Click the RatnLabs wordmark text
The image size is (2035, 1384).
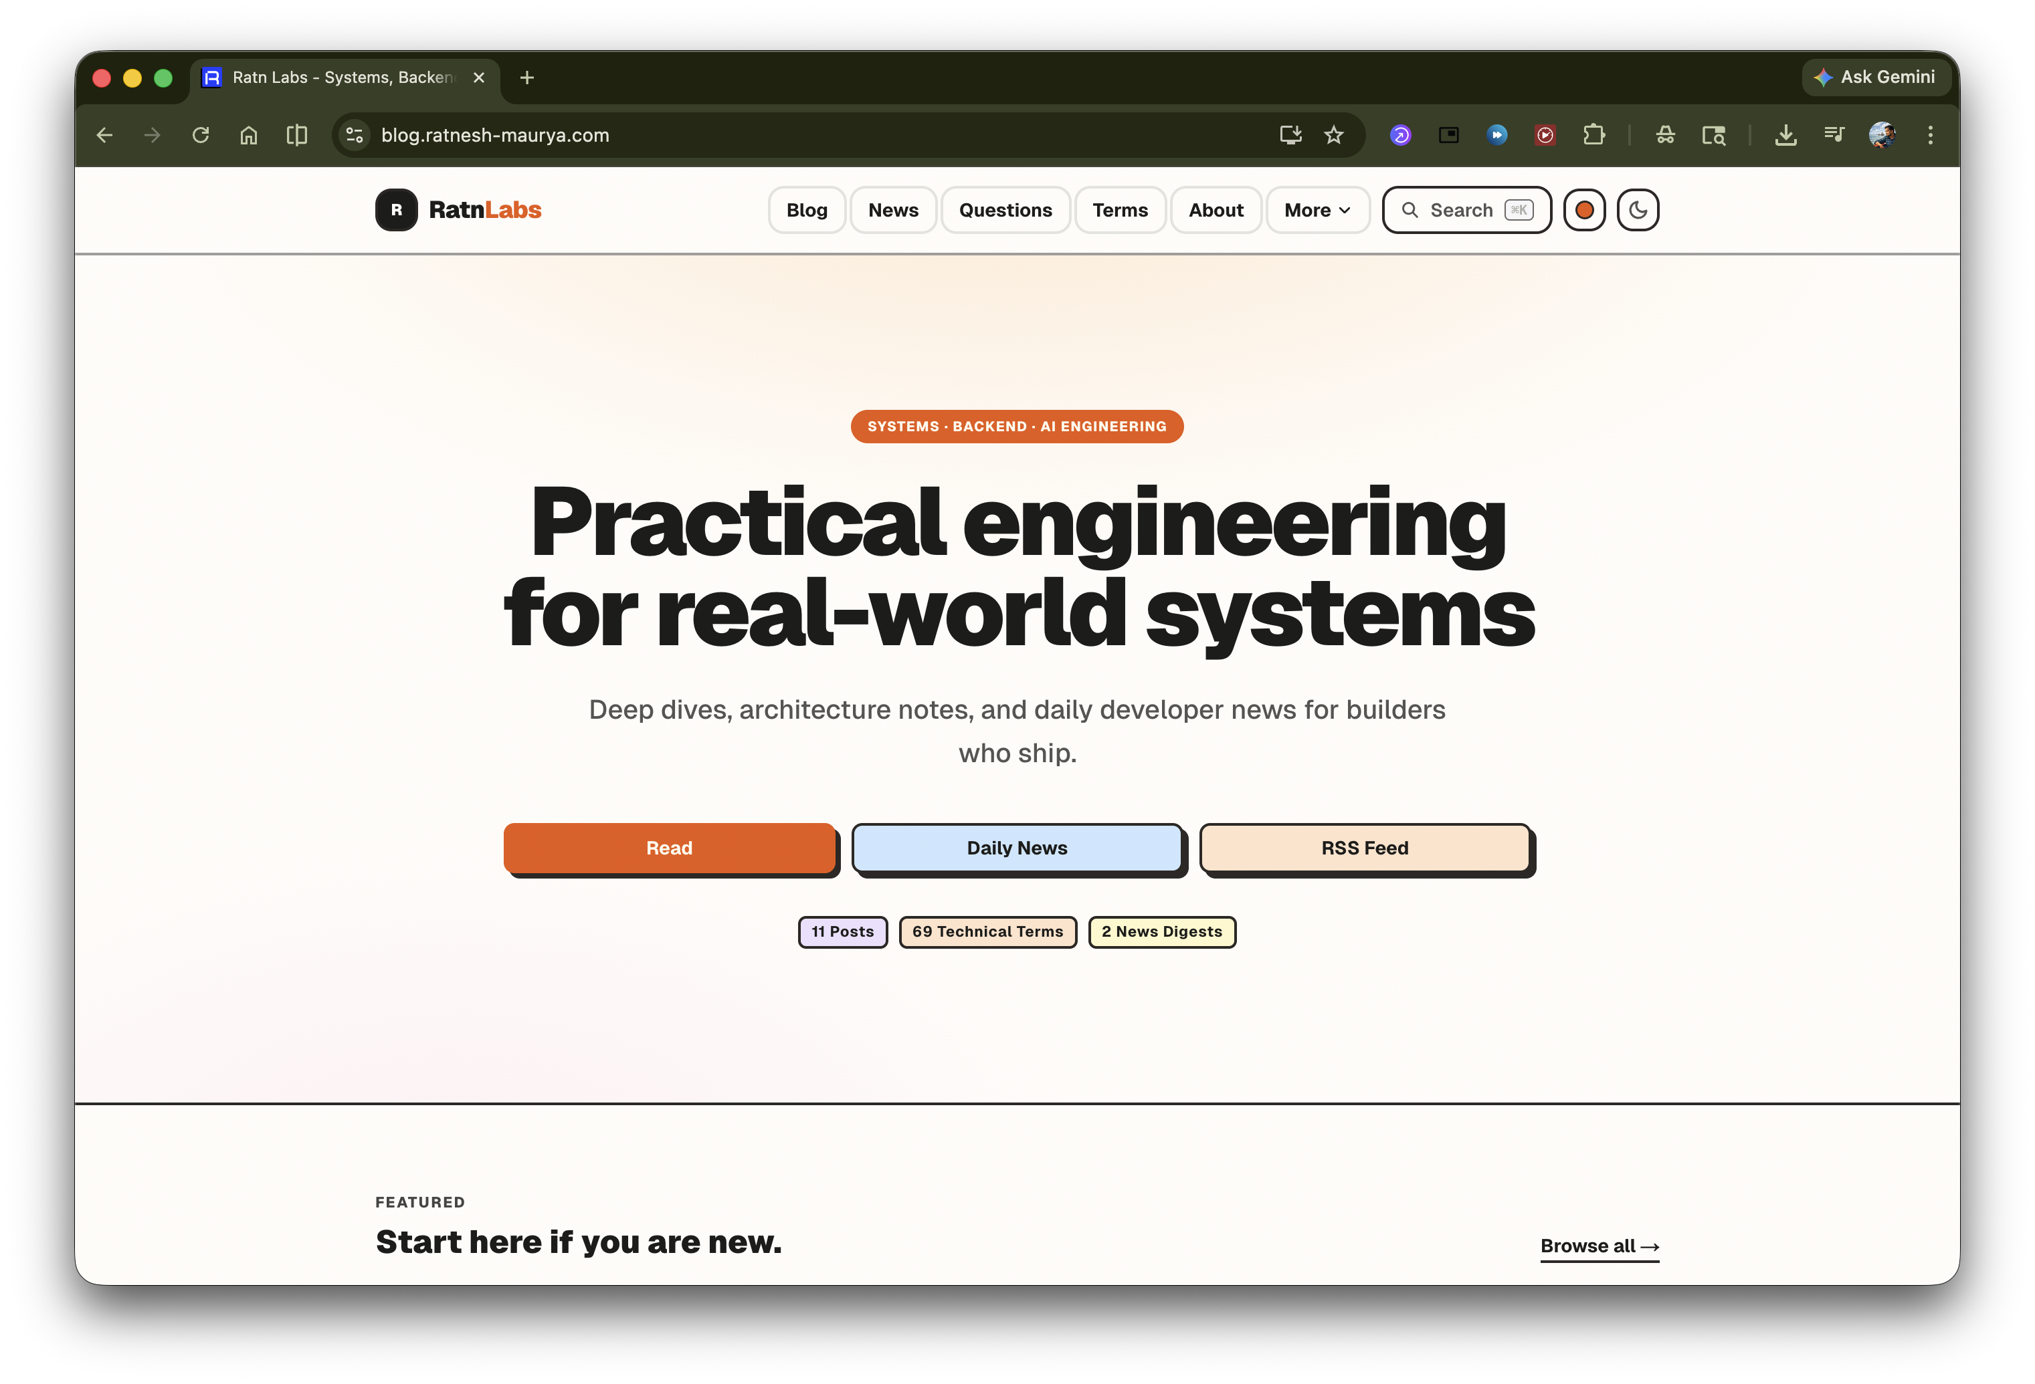[x=485, y=210]
